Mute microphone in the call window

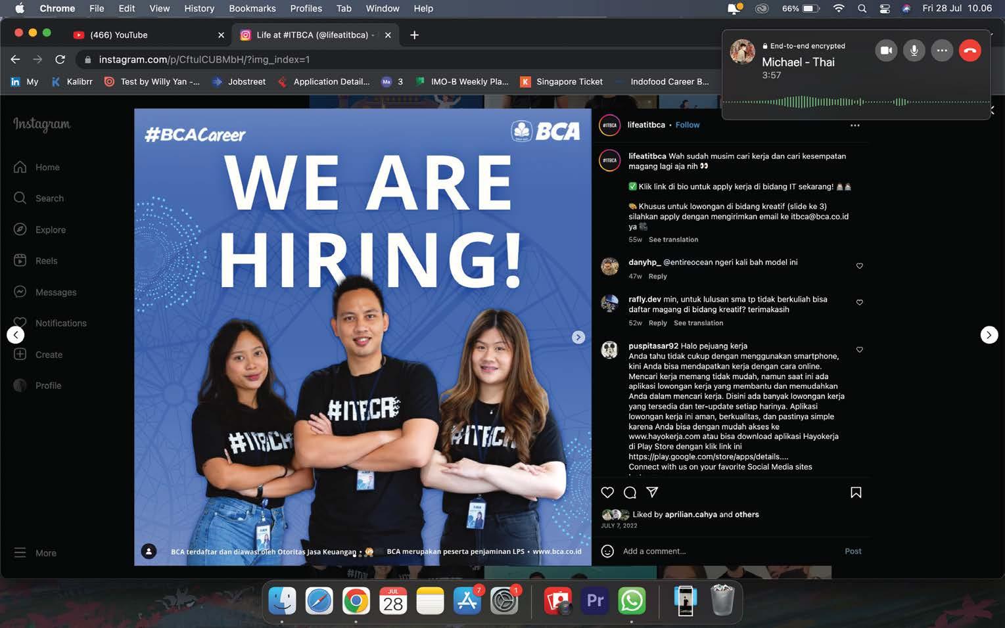914,51
